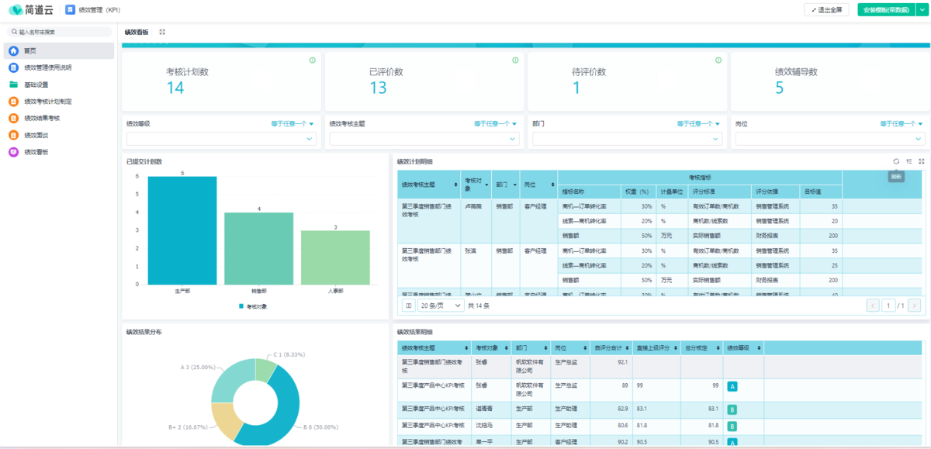Viewport: 931px width, 449px height.
Task: Click column layout icon beside page size
Action: click(409, 306)
